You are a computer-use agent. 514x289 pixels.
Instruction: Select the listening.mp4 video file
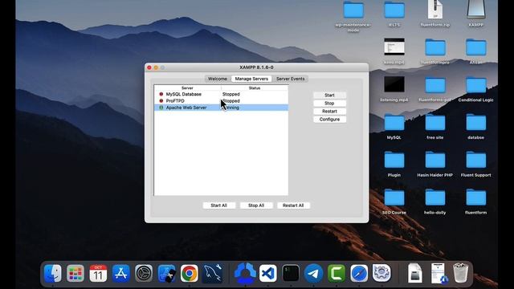coord(394,84)
